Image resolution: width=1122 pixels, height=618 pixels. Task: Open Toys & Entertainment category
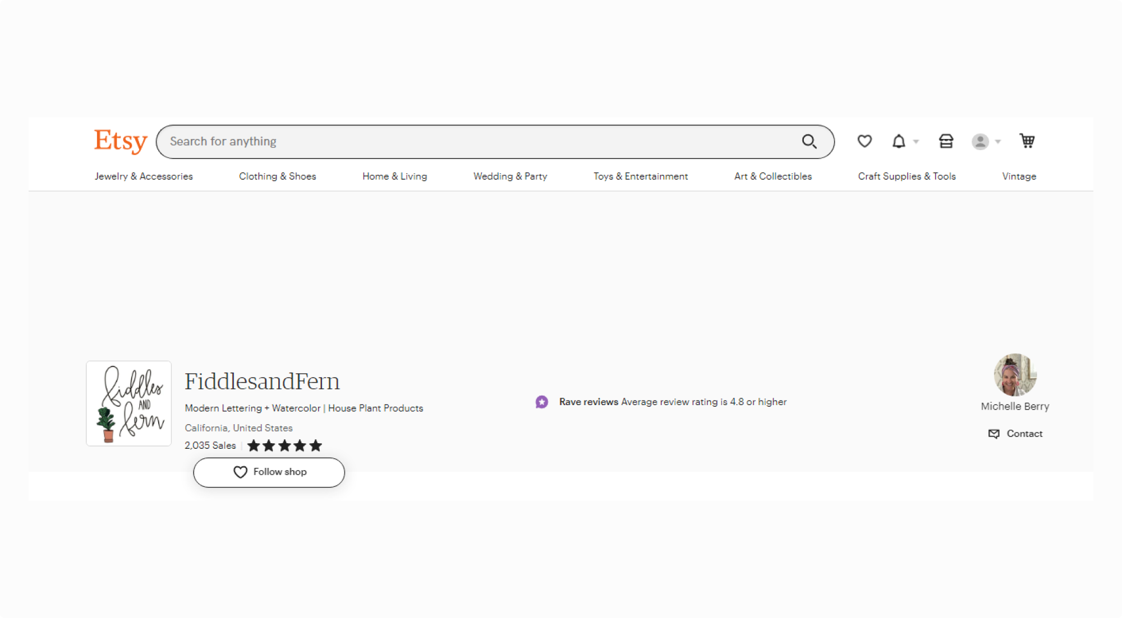coord(641,176)
